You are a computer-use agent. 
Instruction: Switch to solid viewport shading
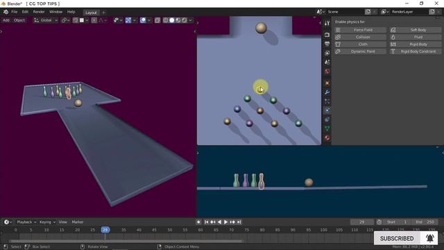click(172, 20)
